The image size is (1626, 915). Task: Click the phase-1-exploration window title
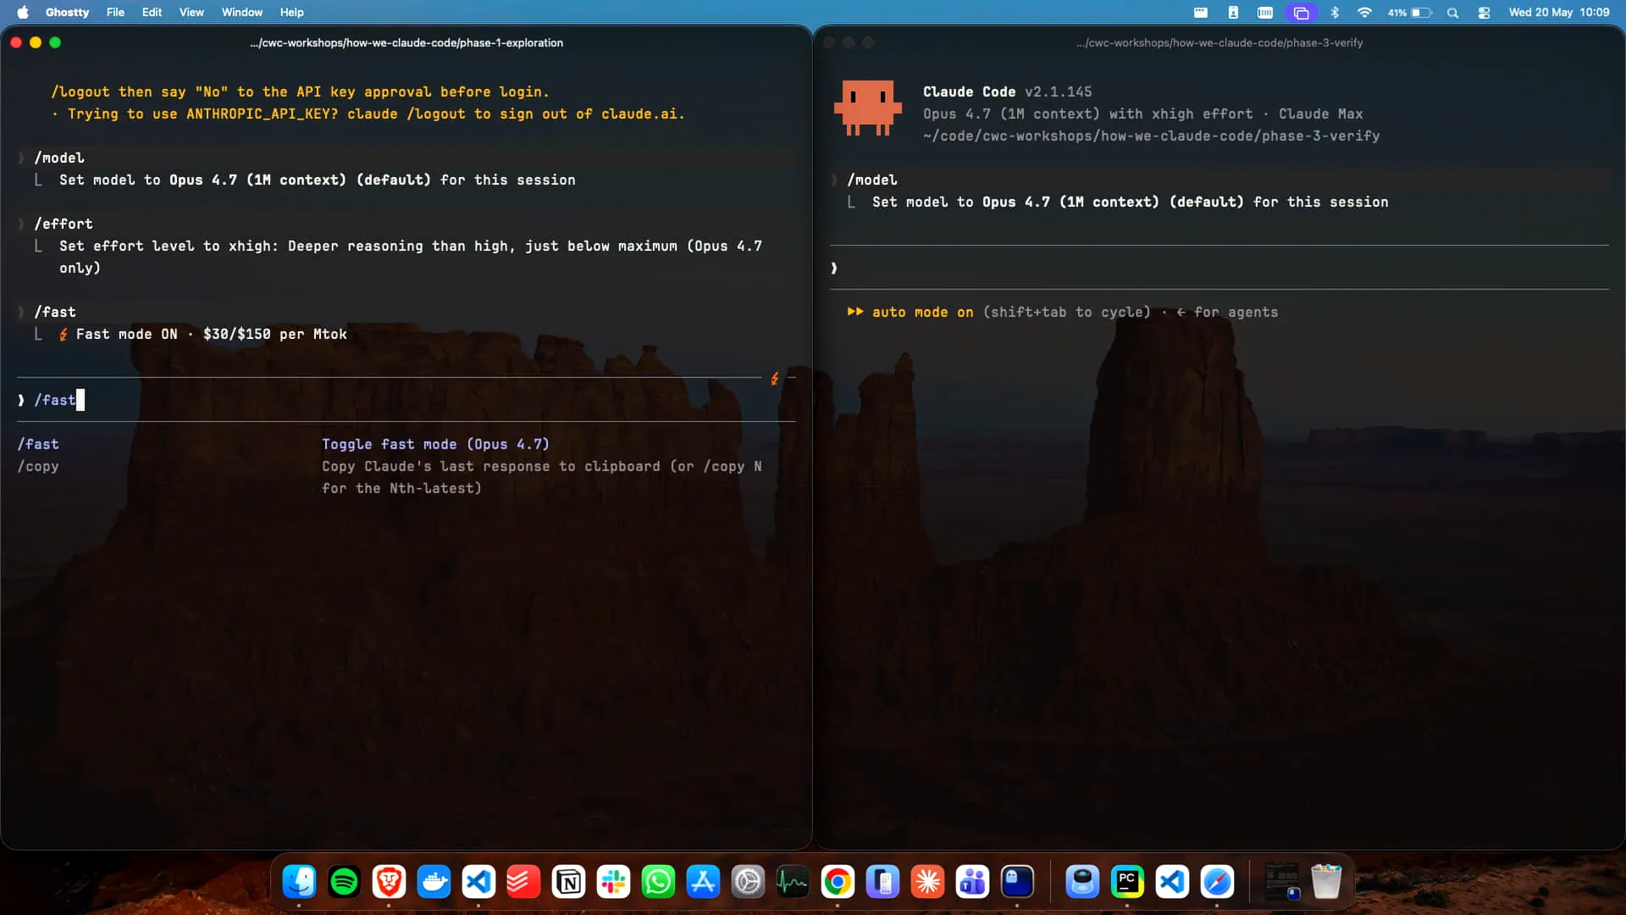coord(406,42)
